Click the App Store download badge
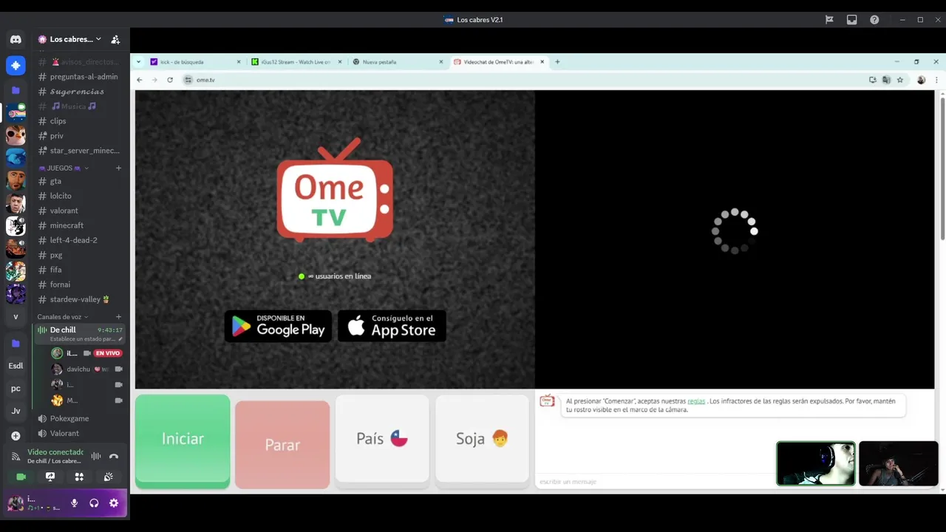This screenshot has height=532, width=946. point(392,326)
